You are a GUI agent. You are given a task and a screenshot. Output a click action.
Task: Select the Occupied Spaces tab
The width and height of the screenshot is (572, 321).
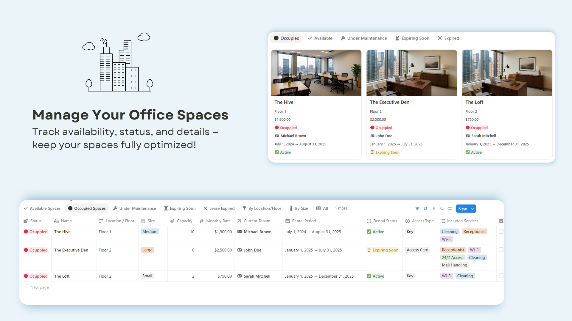(x=87, y=208)
